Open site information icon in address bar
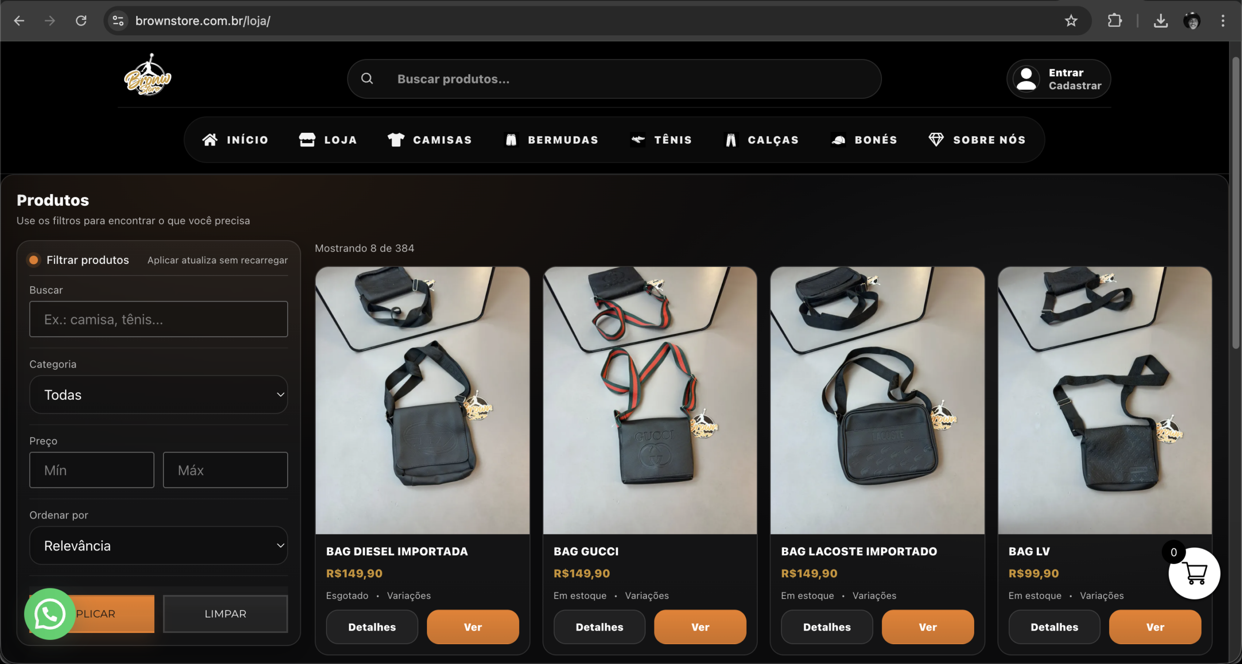The image size is (1242, 664). (118, 21)
